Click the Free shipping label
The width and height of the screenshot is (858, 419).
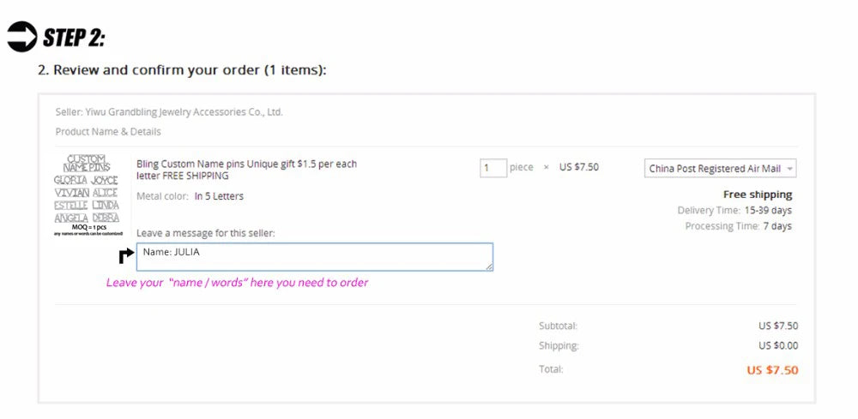pos(758,195)
